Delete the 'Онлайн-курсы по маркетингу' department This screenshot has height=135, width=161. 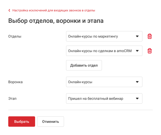(149, 36)
